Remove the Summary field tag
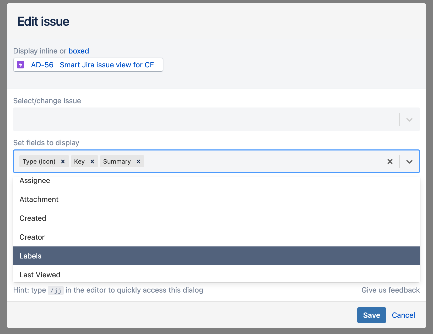This screenshot has width=433, height=334. click(138, 161)
